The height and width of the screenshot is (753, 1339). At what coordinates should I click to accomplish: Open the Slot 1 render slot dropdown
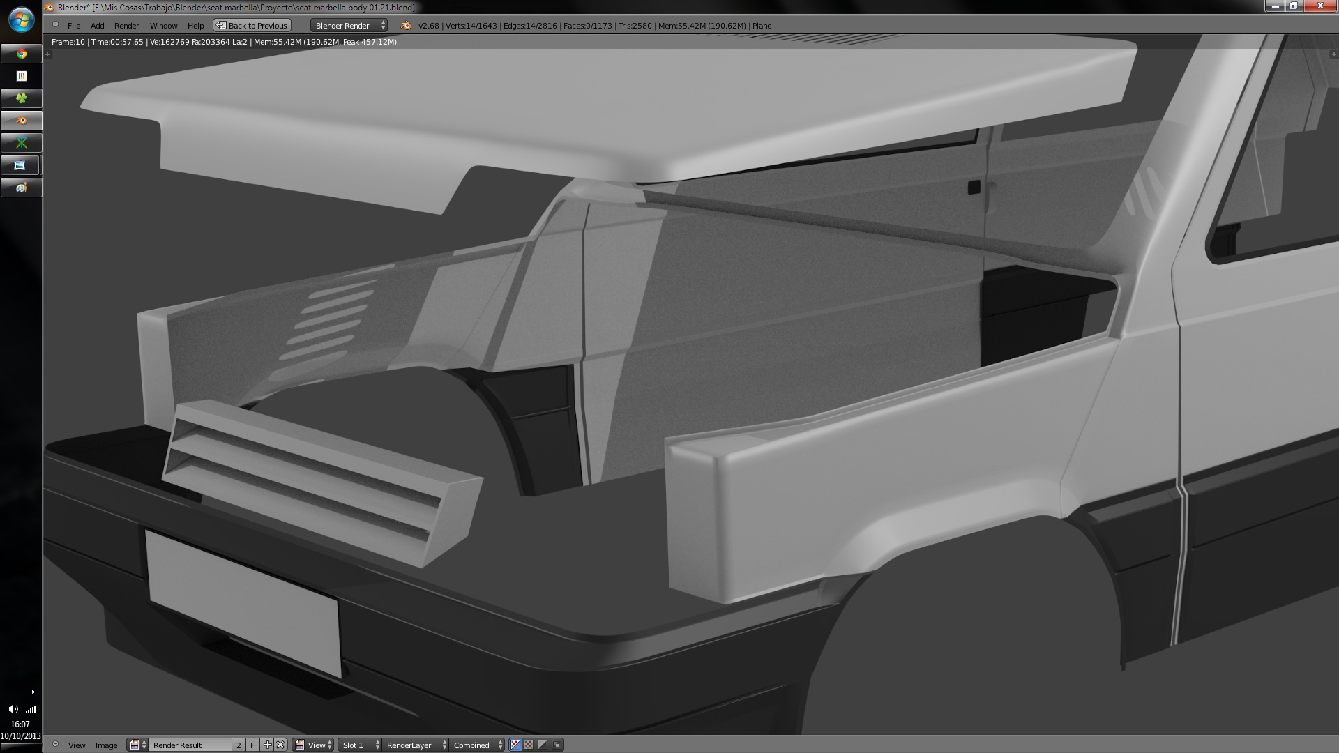coord(361,745)
